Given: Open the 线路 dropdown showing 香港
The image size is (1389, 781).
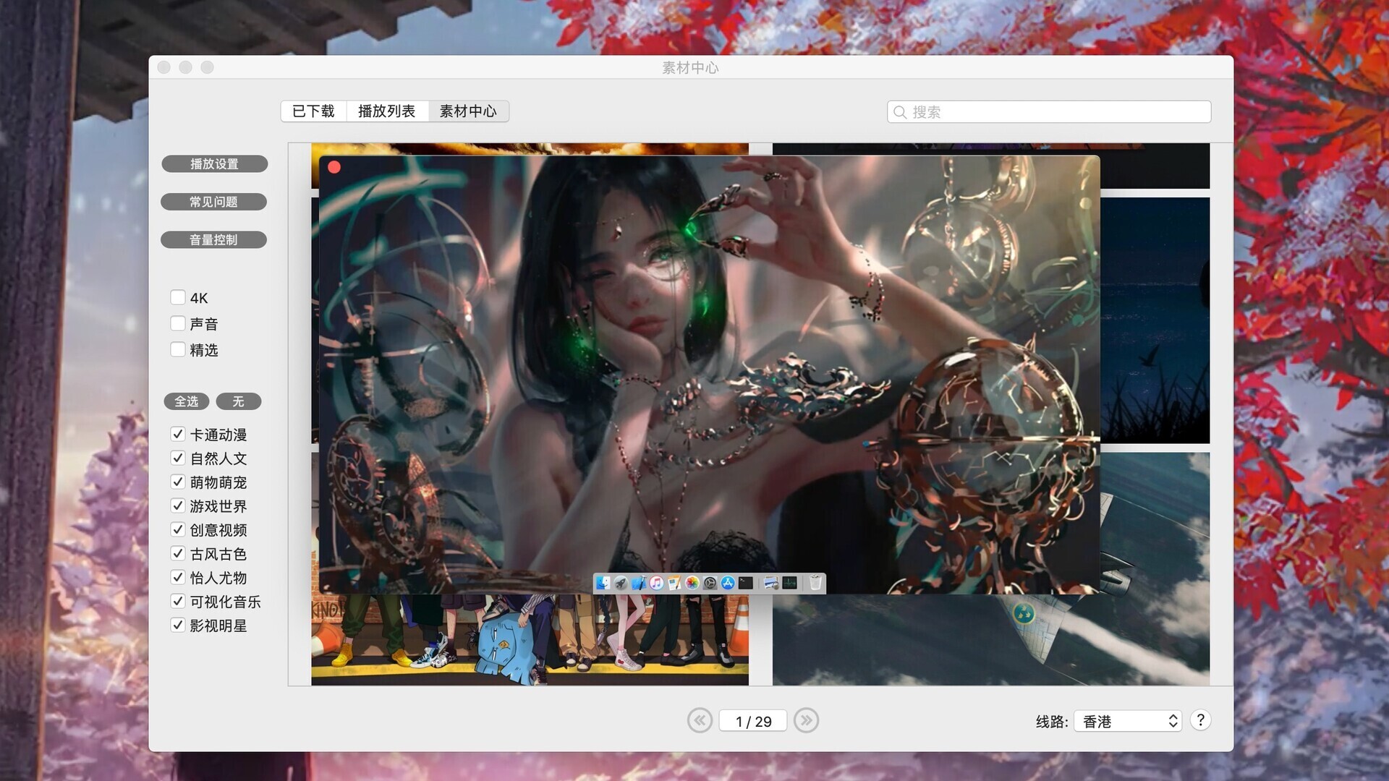Looking at the screenshot, I should coord(1128,721).
